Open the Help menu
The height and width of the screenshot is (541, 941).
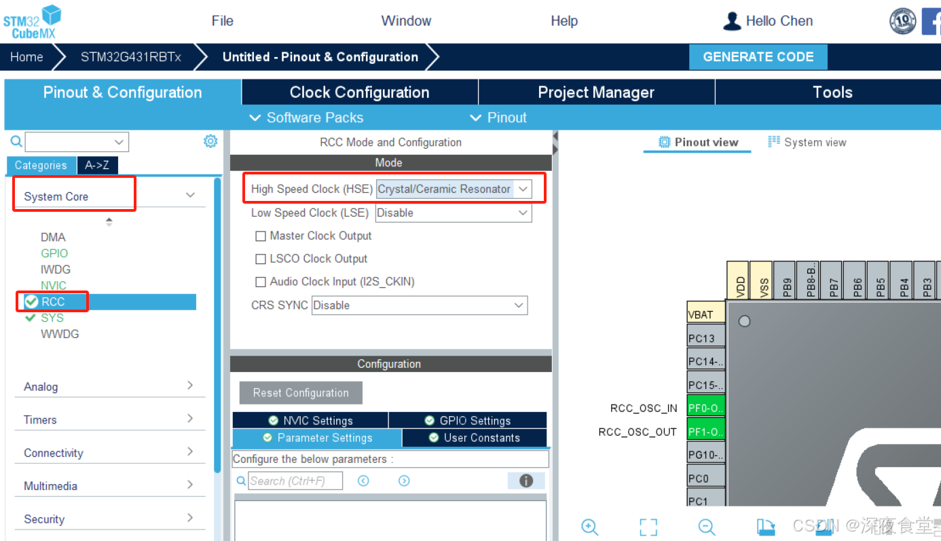point(564,21)
